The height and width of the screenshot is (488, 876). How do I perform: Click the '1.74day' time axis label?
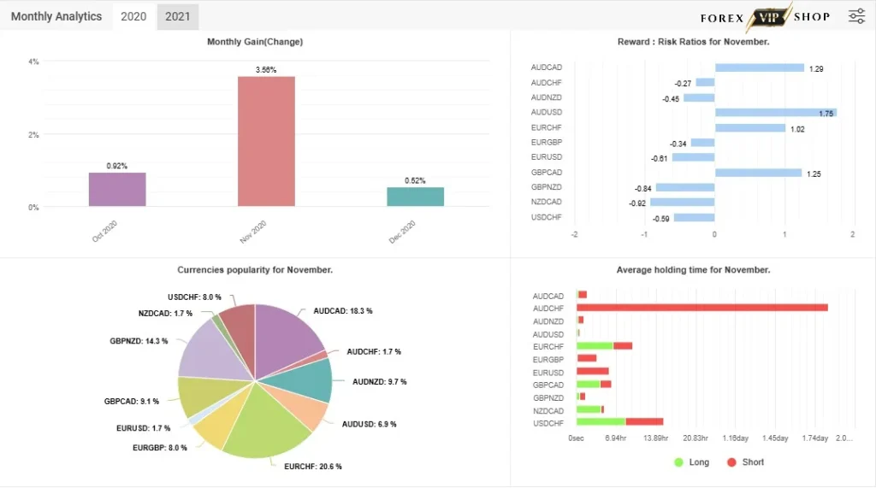pyautogui.click(x=815, y=438)
